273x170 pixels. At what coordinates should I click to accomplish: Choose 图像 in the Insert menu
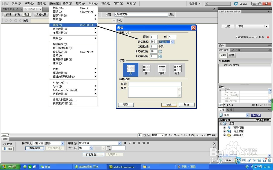coord(73,12)
